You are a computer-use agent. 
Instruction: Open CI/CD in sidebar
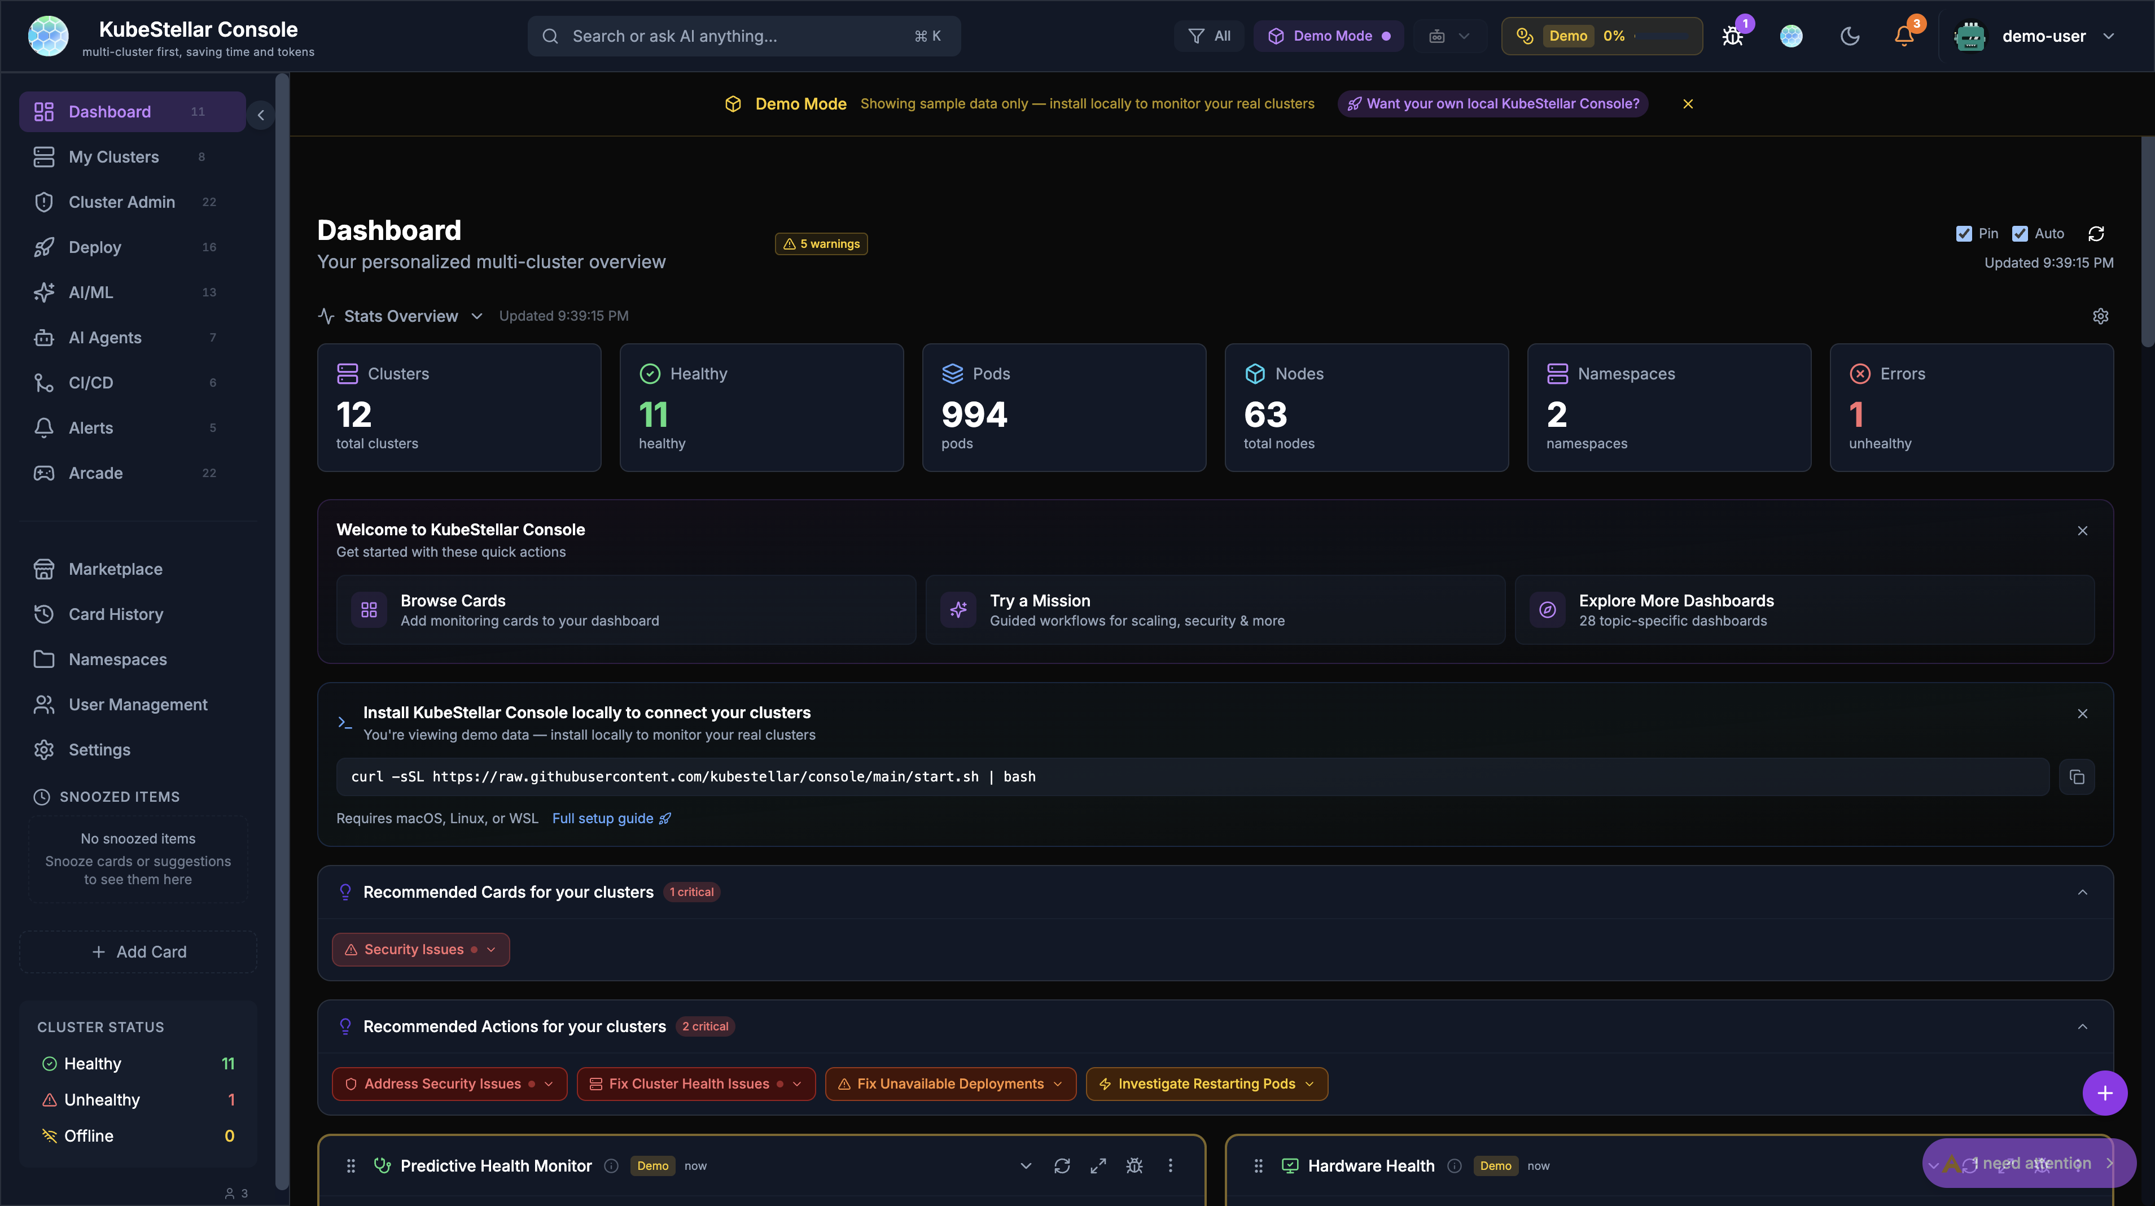[132, 382]
